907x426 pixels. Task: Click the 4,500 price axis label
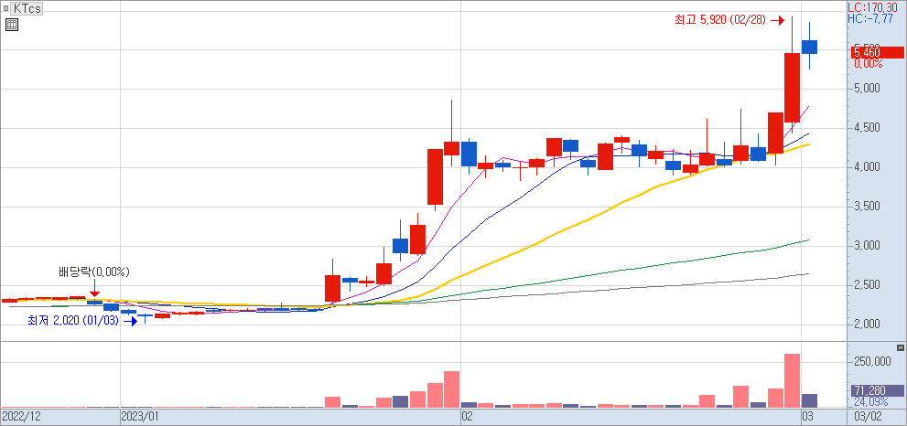tap(867, 128)
